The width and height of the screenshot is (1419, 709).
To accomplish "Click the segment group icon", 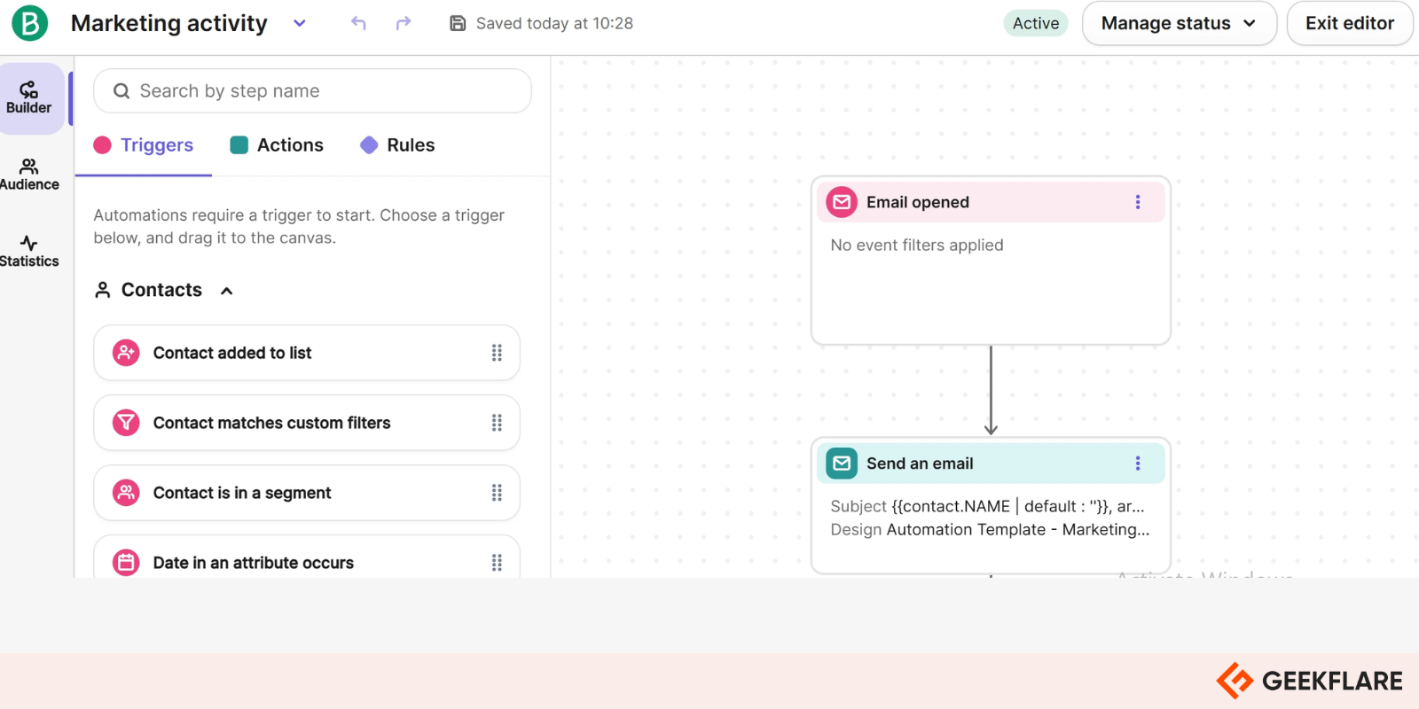I will point(126,493).
